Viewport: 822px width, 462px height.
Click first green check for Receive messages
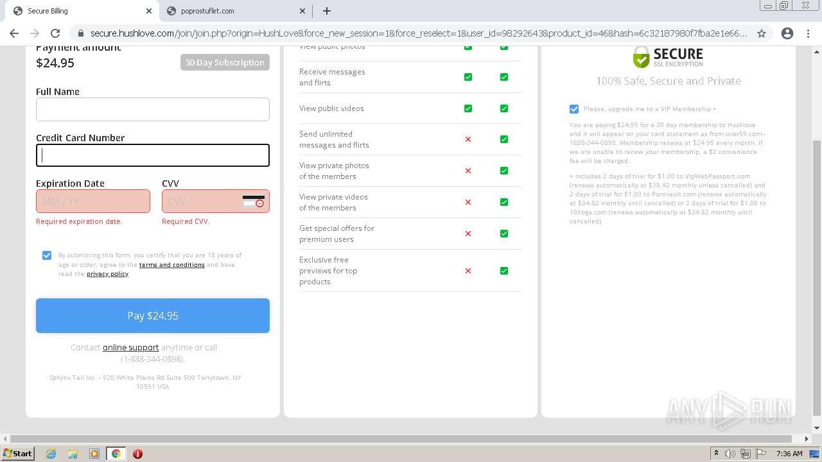468,77
